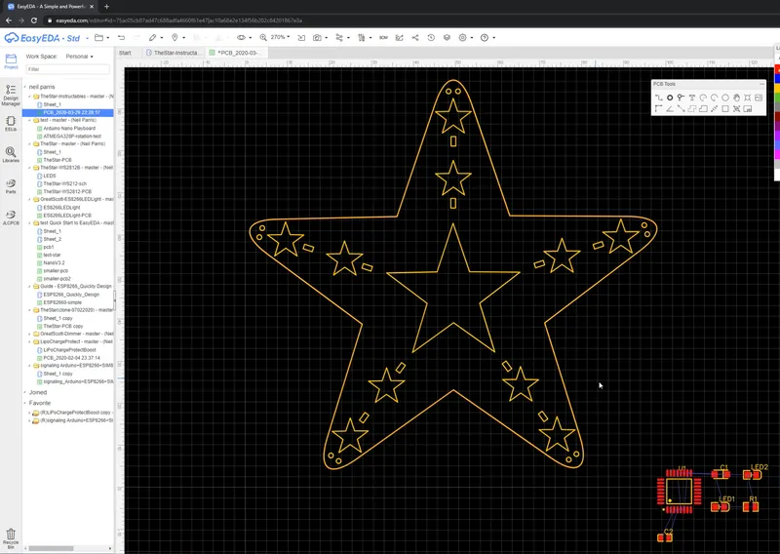Pick the Text tool in PCB Tools
780x554 pixels.
pyautogui.click(x=692, y=98)
